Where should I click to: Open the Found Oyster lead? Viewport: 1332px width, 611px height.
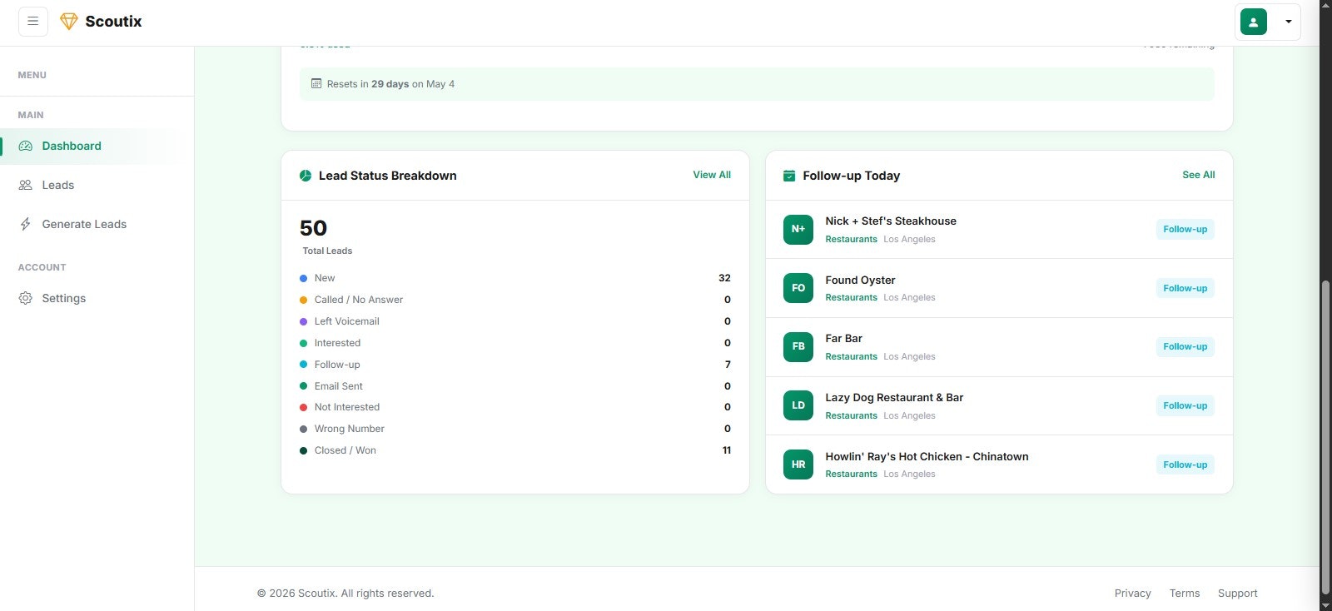click(860, 280)
